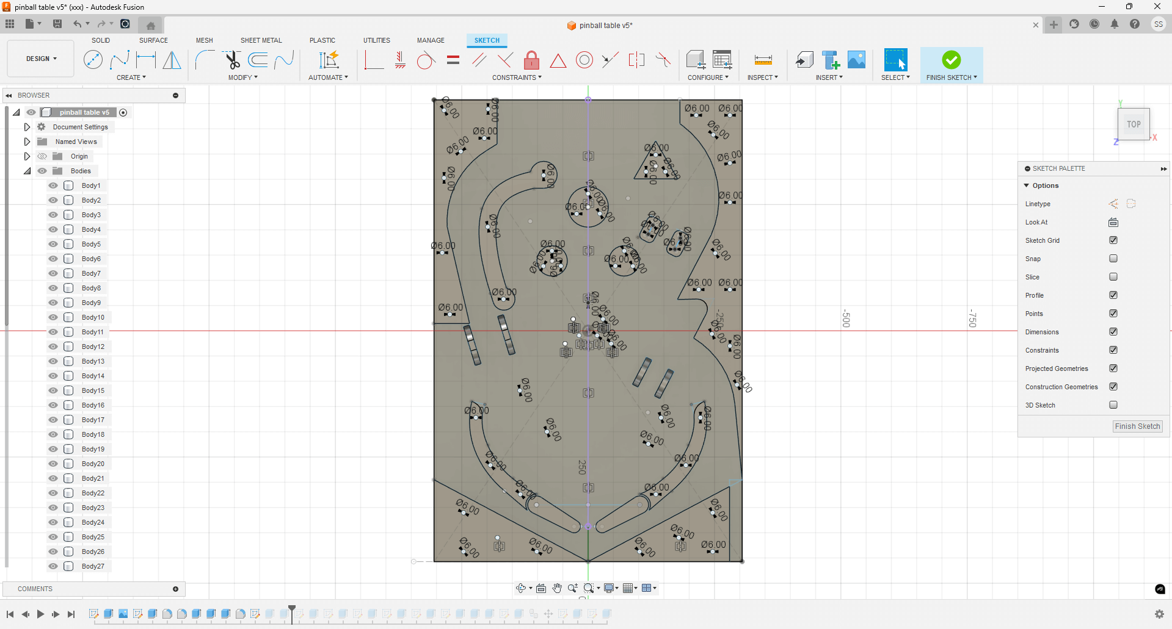
Task: Hide Body5 with its eye icon
Action: pos(53,244)
